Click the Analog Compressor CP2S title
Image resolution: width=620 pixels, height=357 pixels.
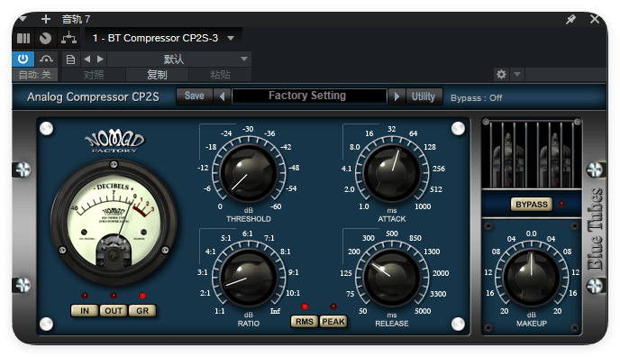pyautogui.click(x=93, y=96)
